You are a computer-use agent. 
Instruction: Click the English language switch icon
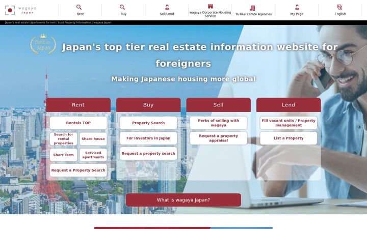coord(339,7)
